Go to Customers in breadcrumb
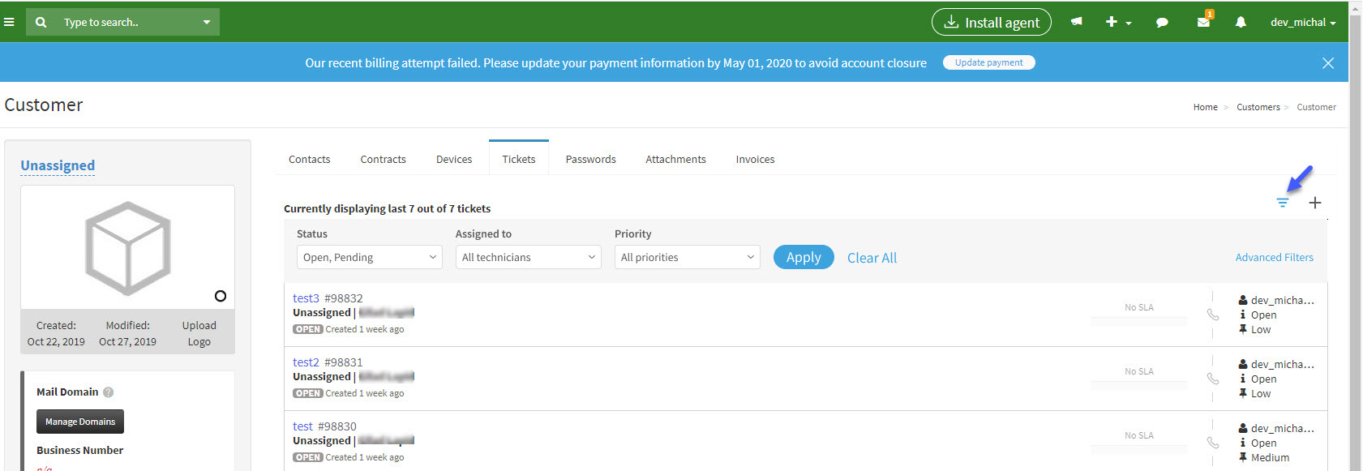1363x471 pixels. (x=1258, y=107)
